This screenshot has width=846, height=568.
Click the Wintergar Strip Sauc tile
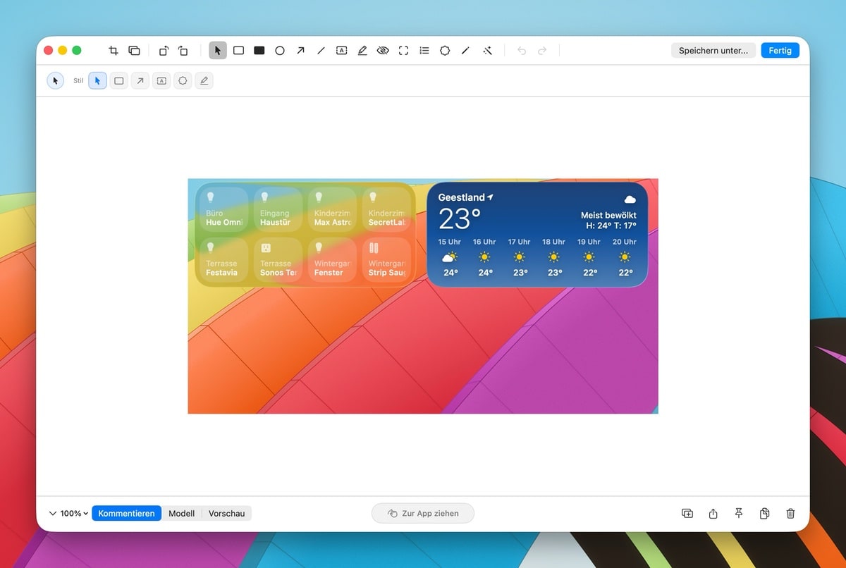(386, 260)
